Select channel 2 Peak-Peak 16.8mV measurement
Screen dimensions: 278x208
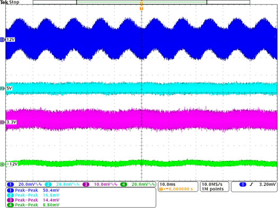pos(33,195)
